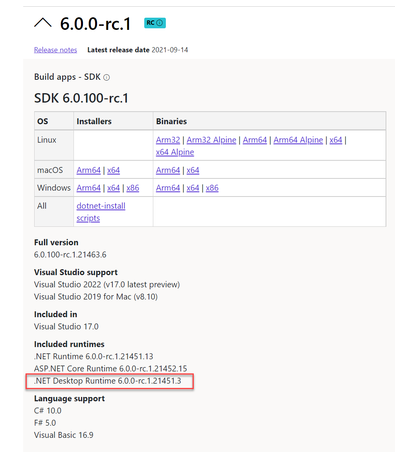Click the Binaries column header
This screenshot has width=395, height=452.
(x=171, y=121)
